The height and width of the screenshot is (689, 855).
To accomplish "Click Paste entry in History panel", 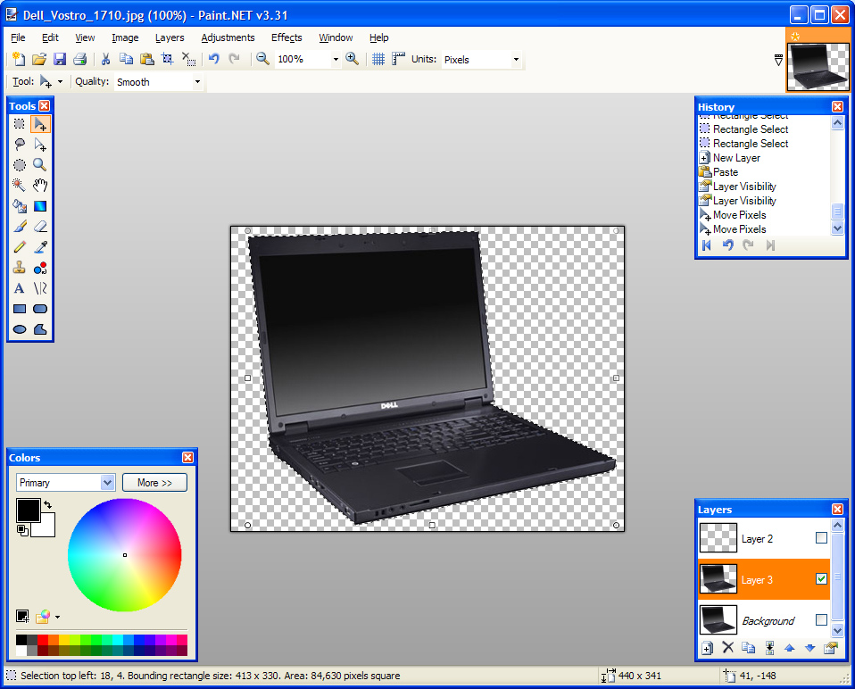I will click(726, 172).
